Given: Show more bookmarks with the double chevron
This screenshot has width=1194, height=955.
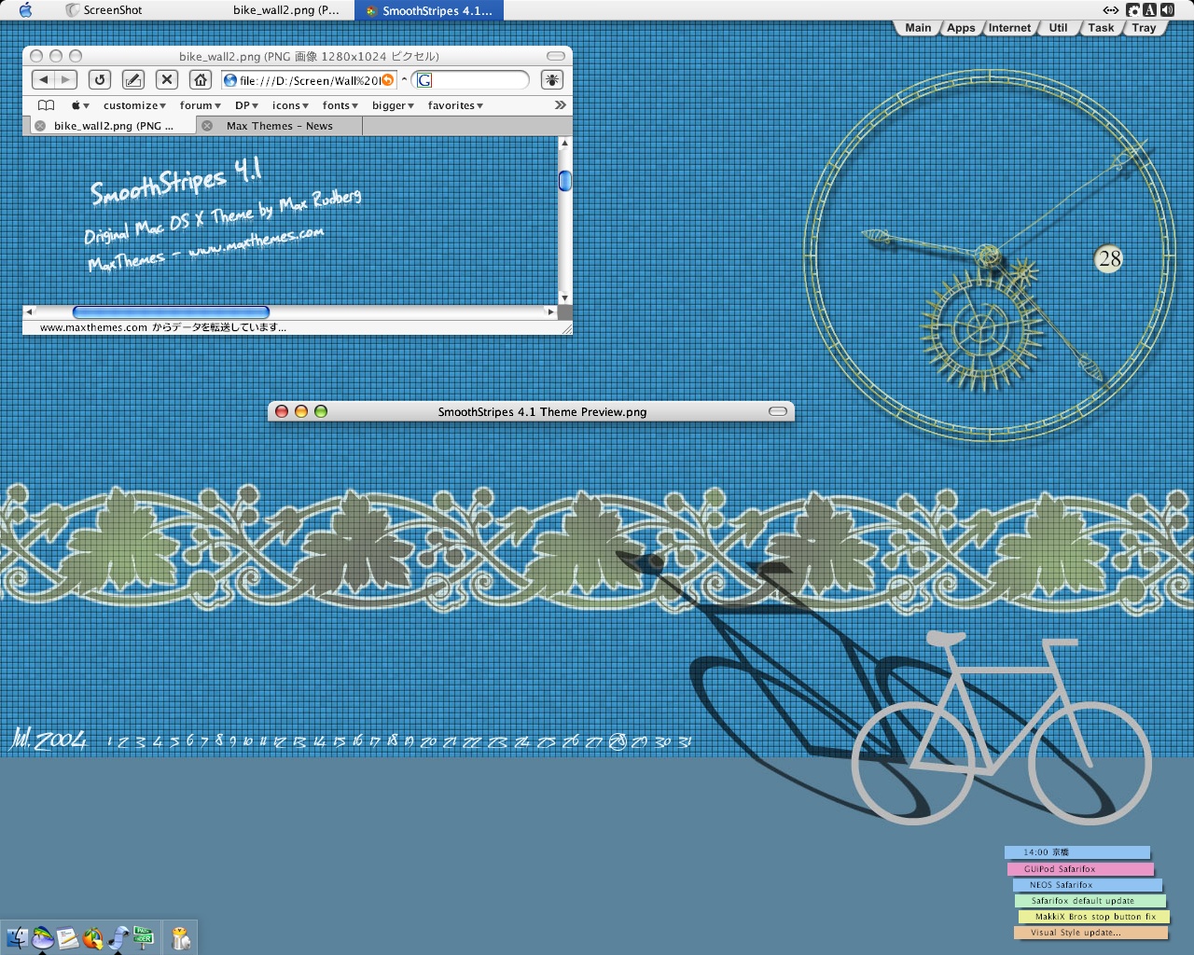Looking at the screenshot, I should pos(560,105).
